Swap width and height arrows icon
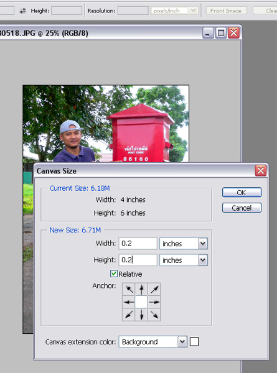Image resolution: width=277 pixels, height=373 pixels. click(x=22, y=11)
